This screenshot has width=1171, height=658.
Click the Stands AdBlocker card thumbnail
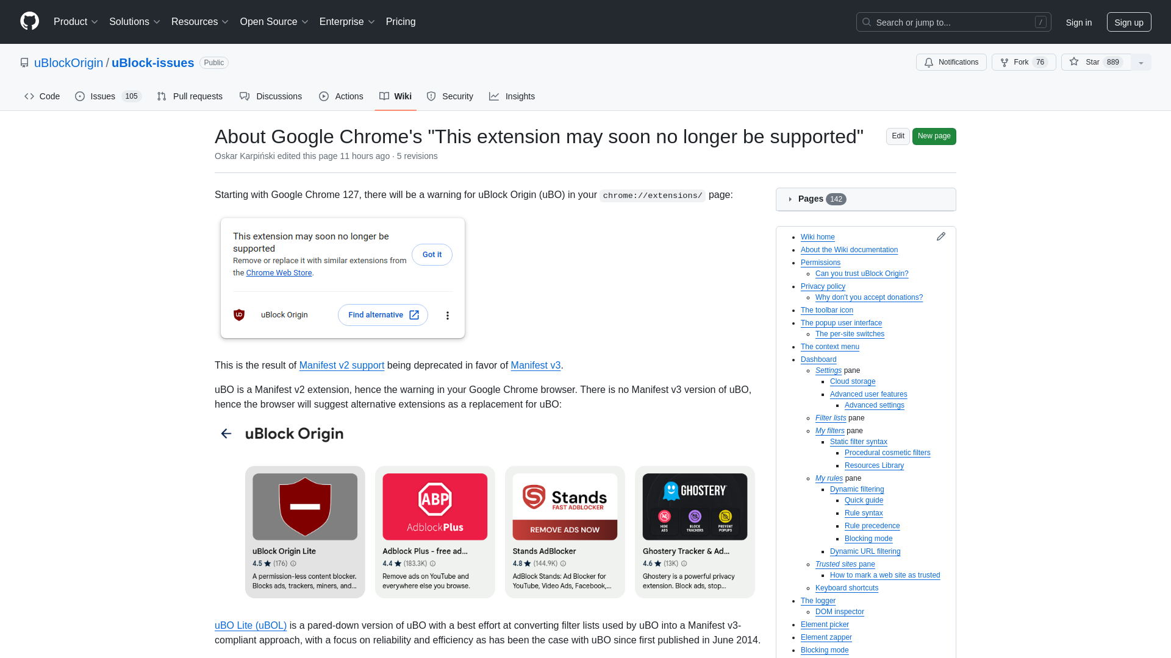point(565,507)
